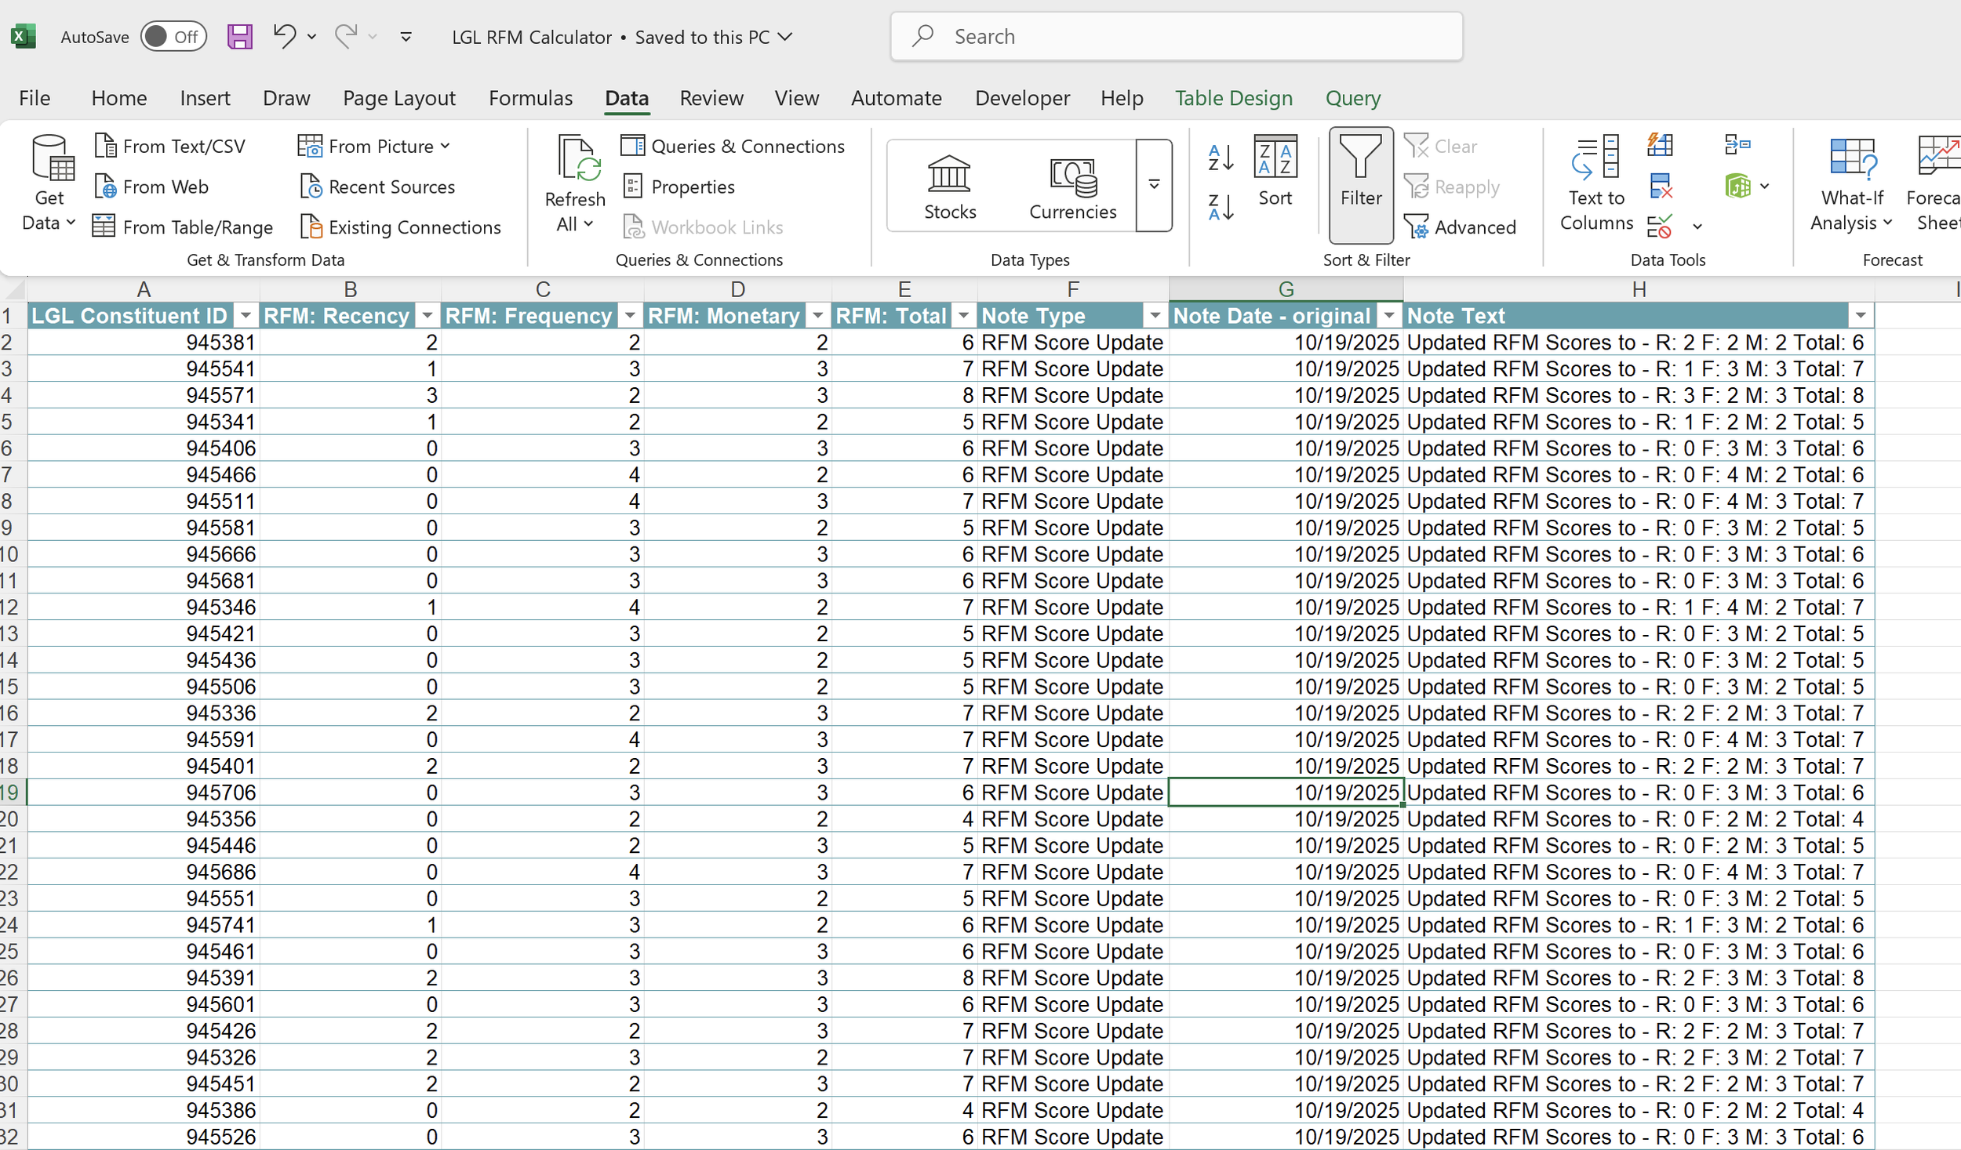Sort Z to A descending

[1221, 208]
